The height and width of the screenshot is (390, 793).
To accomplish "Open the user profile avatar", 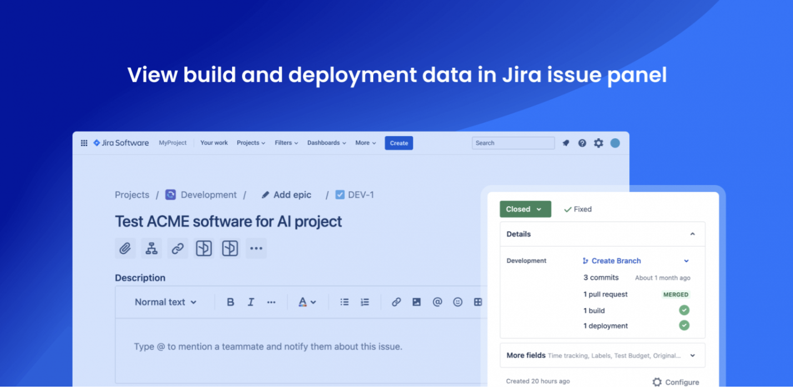I will [x=615, y=143].
